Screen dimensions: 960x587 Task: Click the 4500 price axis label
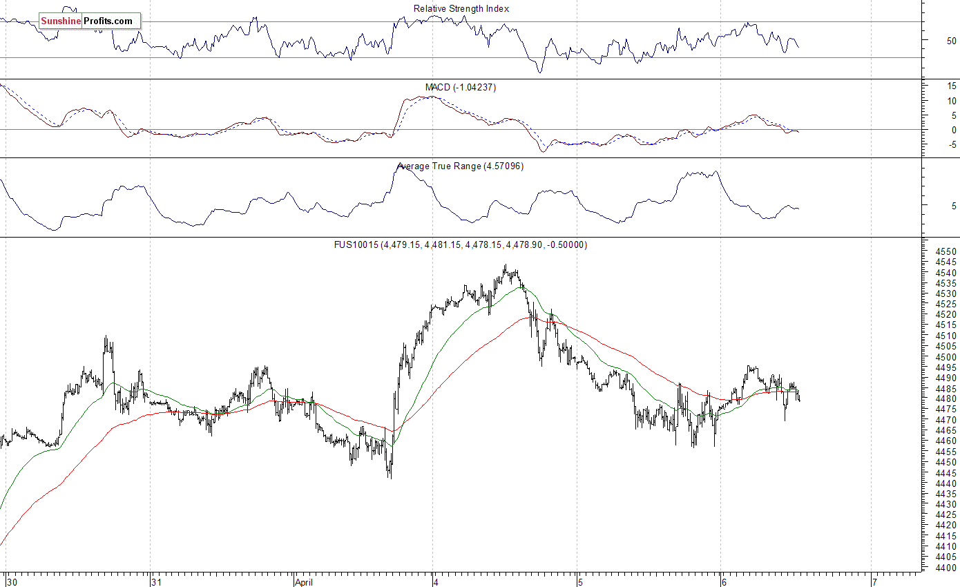pyautogui.click(x=946, y=357)
